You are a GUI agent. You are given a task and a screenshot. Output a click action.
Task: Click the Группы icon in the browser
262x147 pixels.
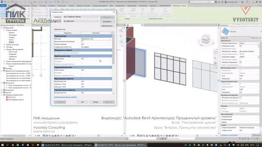pos(4,92)
